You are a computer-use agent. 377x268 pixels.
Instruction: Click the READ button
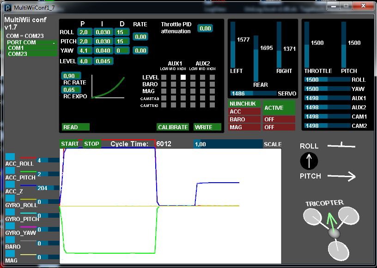point(76,127)
